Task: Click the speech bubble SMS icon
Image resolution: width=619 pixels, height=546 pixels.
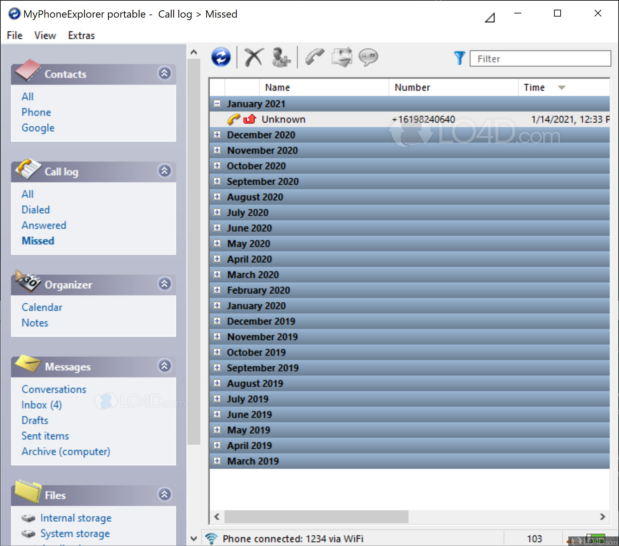Action: (x=369, y=57)
